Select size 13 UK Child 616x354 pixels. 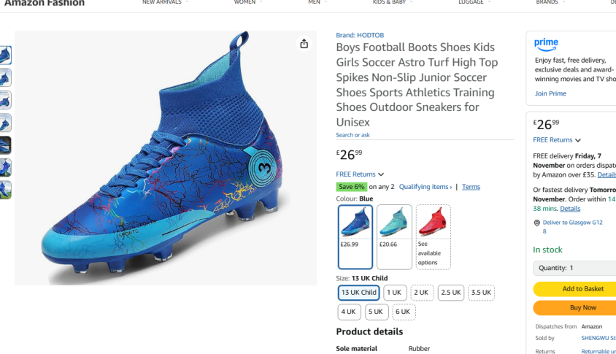(x=358, y=293)
